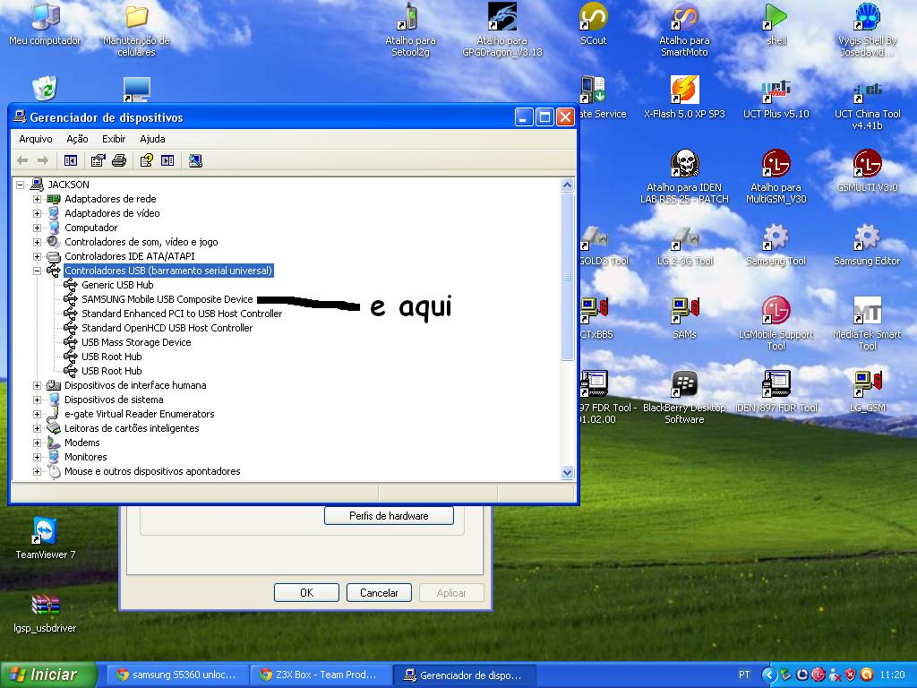The height and width of the screenshot is (688, 917).
Task: Select the UCT China Tool v4.41b icon
Action: pos(867,104)
